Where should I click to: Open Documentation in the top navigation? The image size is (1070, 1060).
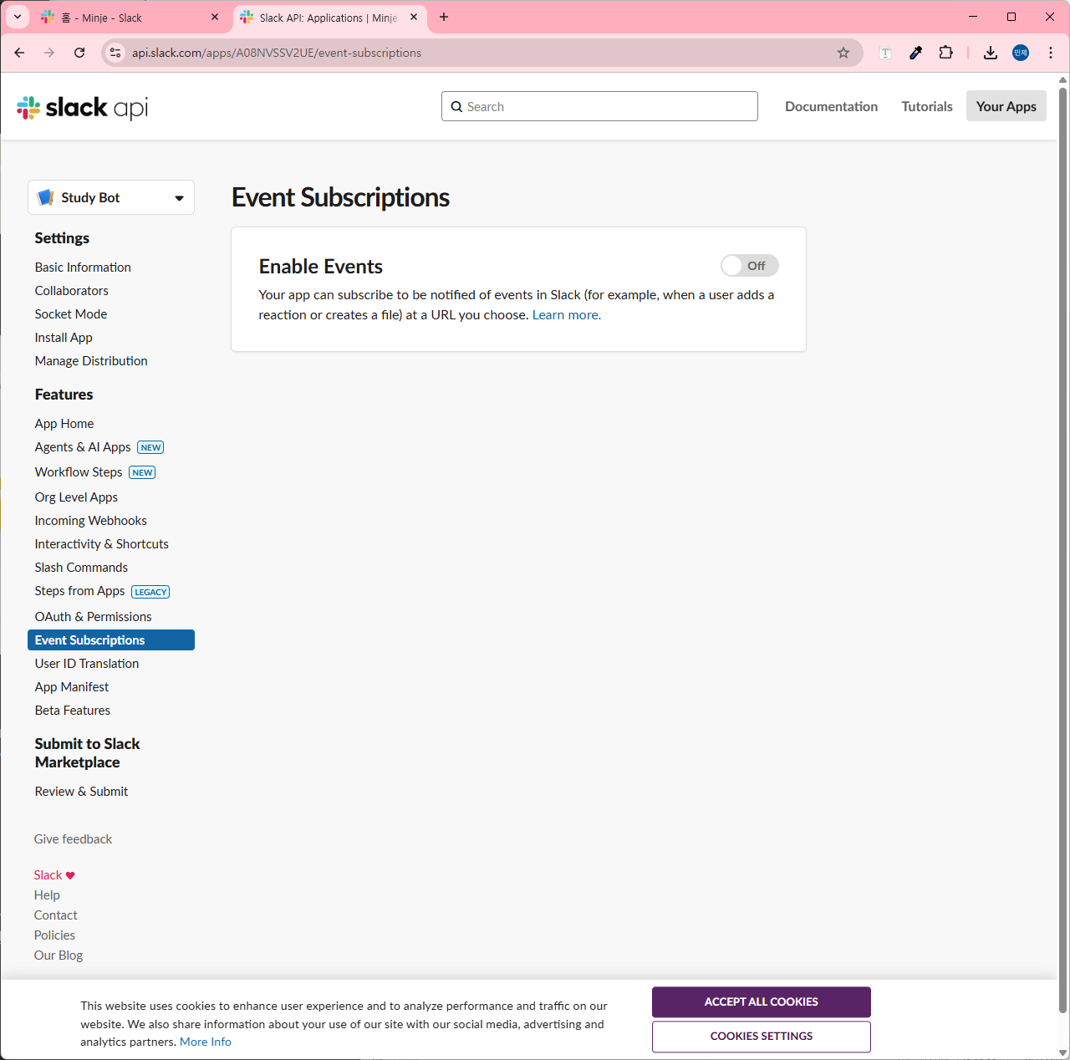pyautogui.click(x=831, y=106)
